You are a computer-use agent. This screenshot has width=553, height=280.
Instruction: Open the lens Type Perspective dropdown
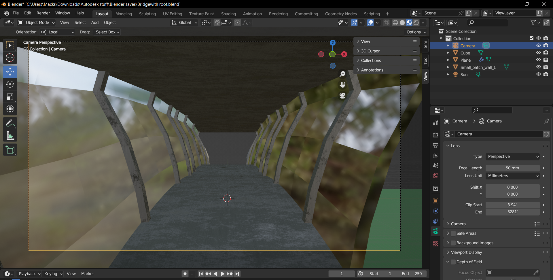[512, 156]
